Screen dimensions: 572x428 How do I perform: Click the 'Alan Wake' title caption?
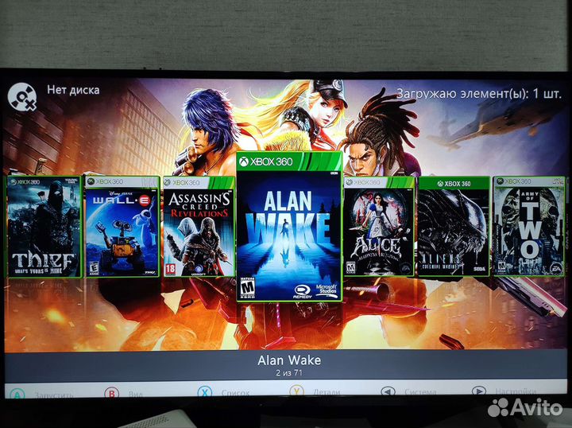tap(289, 360)
